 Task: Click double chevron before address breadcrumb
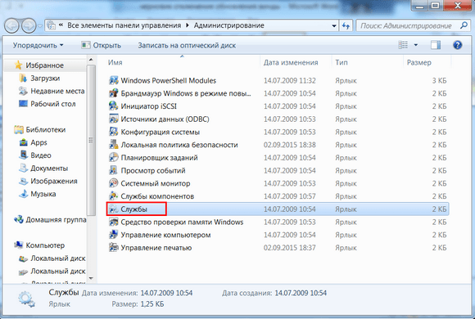click(61, 25)
